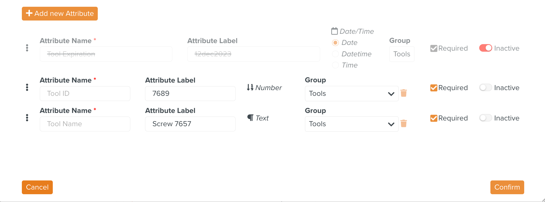Click the drag handle for Tool ID row
Image resolution: width=545 pixels, height=202 pixels.
pyautogui.click(x=27, y=87)
